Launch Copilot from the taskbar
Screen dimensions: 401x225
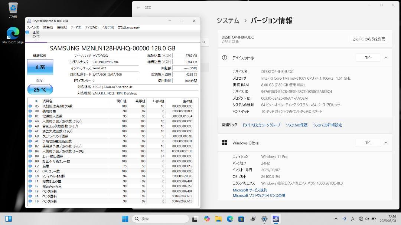pyautogui.click(x=207, y=219)
